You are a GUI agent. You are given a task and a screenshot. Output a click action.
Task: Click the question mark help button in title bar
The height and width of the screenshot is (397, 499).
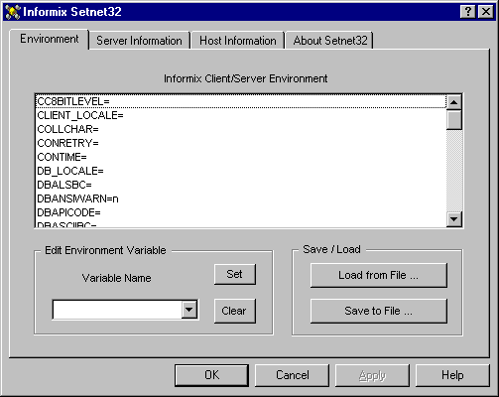[x=467, y=12]
